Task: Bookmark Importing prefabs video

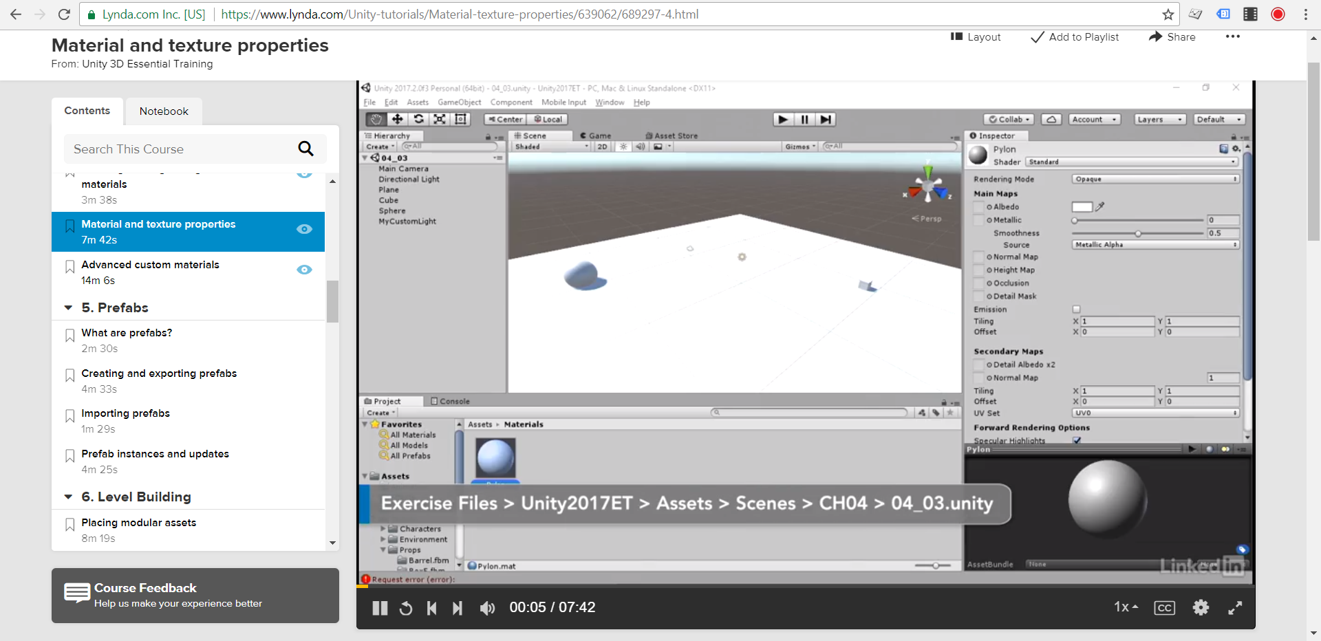Action: pyautogui.click(x=69, y=415)
